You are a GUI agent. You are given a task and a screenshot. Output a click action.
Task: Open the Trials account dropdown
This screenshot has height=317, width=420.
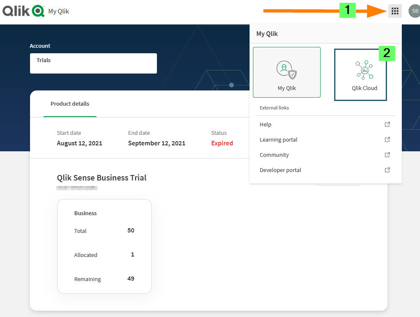tap(93, 63)
